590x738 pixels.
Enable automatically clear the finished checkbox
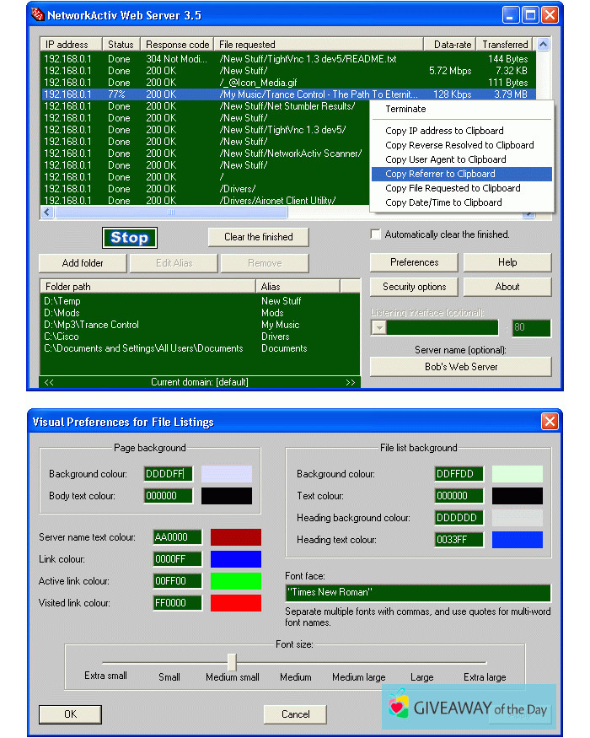(376, 234)
